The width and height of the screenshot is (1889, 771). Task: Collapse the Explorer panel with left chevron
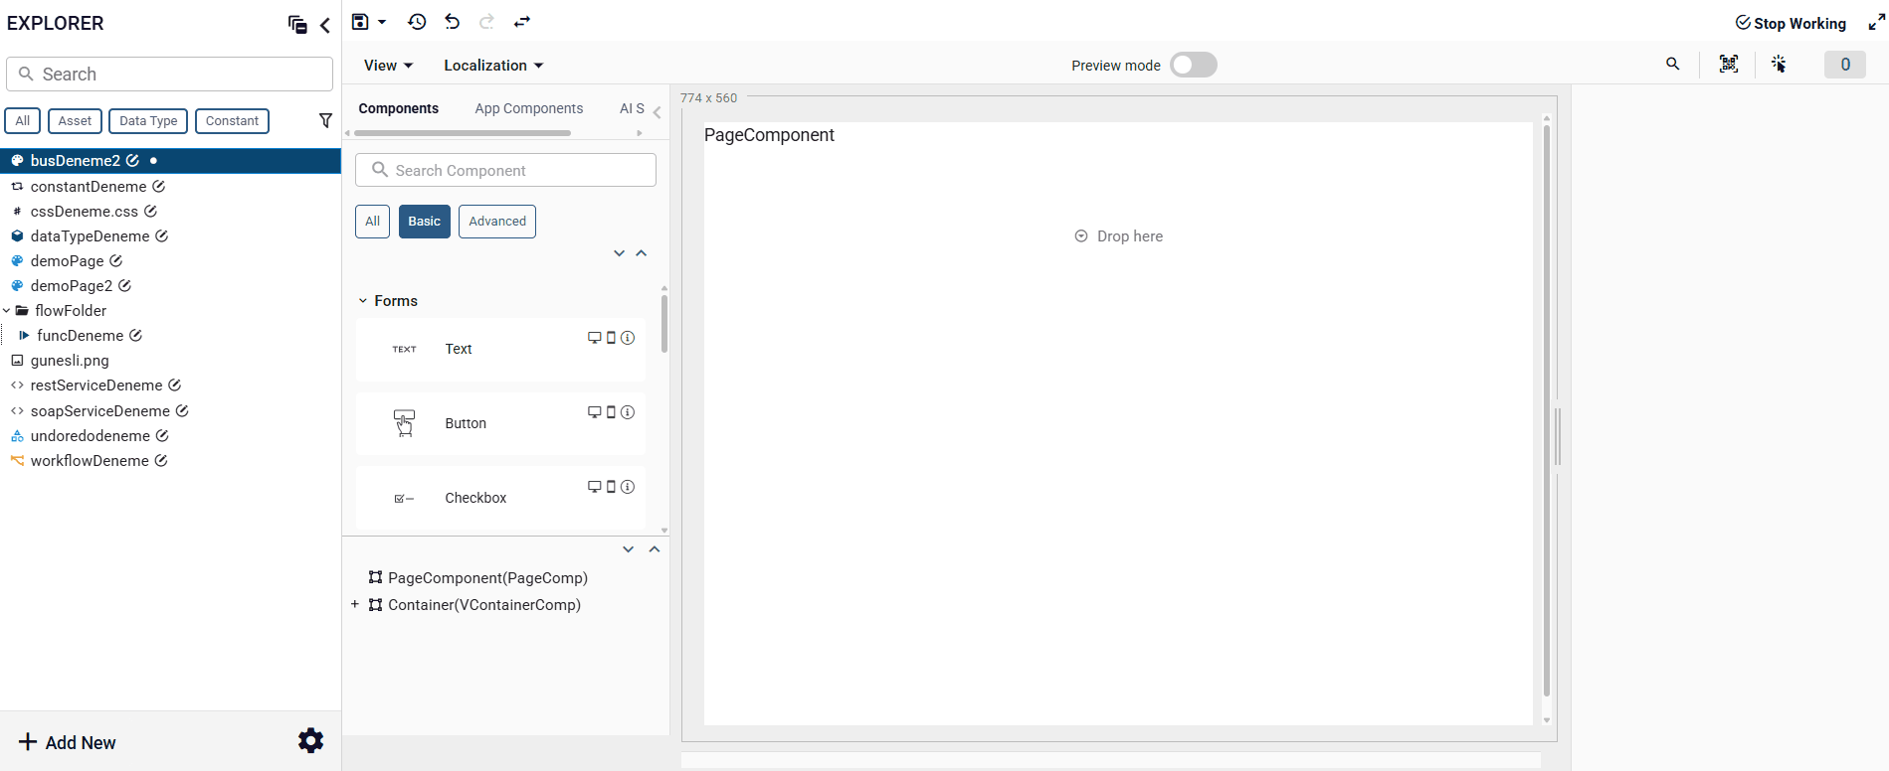pyautogui.click(x=325, y=25)
